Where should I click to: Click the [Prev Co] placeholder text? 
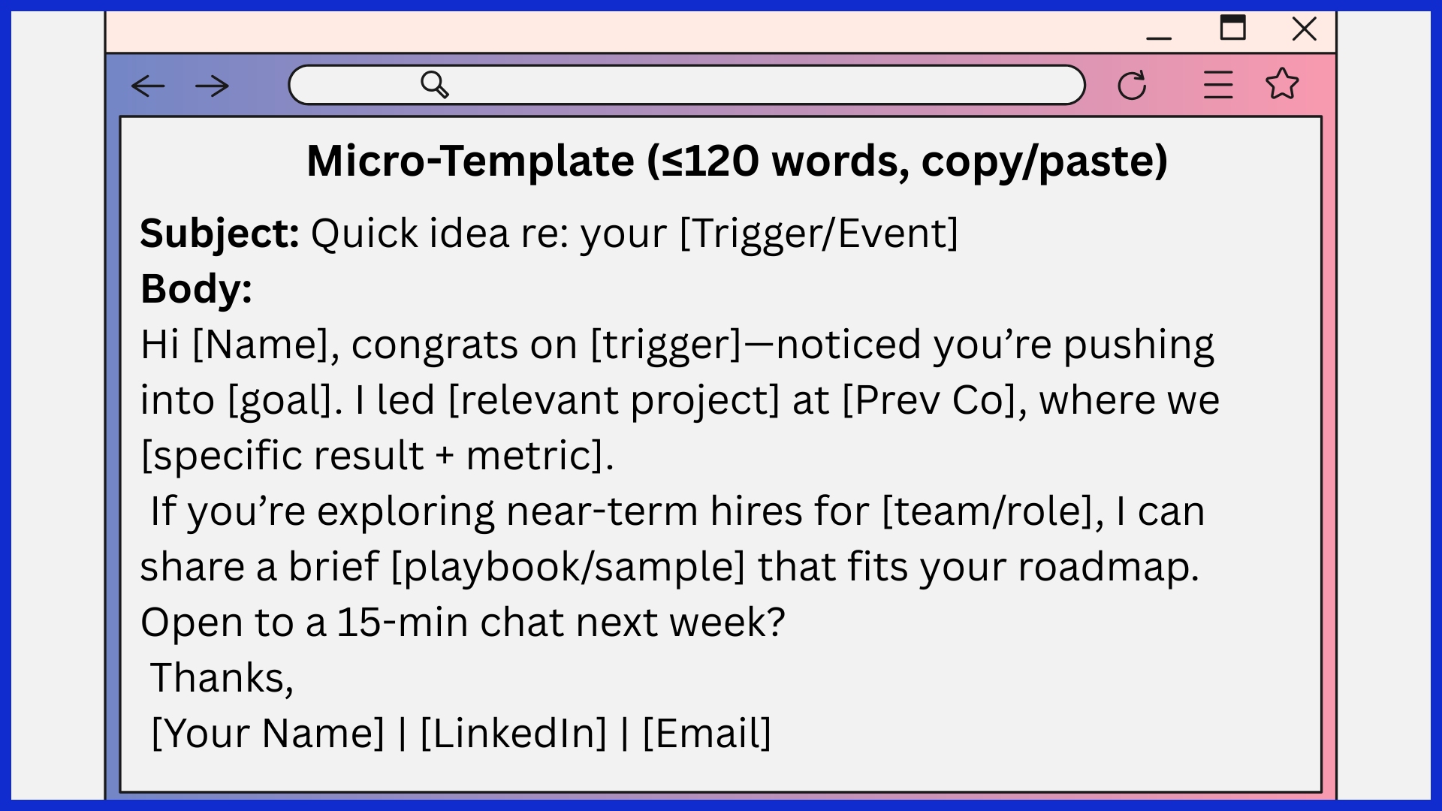[929, 400]
